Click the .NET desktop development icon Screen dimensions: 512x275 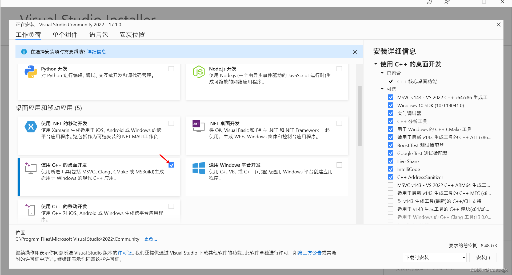click(x=198, y=126)
